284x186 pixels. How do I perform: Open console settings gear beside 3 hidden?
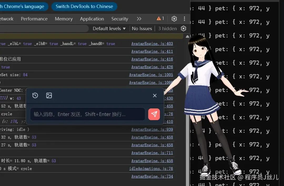click(x=184, y=28)
